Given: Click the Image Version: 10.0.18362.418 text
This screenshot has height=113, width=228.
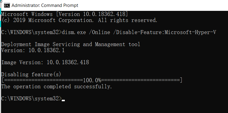Looking at the screenshot, I should 45,62.
